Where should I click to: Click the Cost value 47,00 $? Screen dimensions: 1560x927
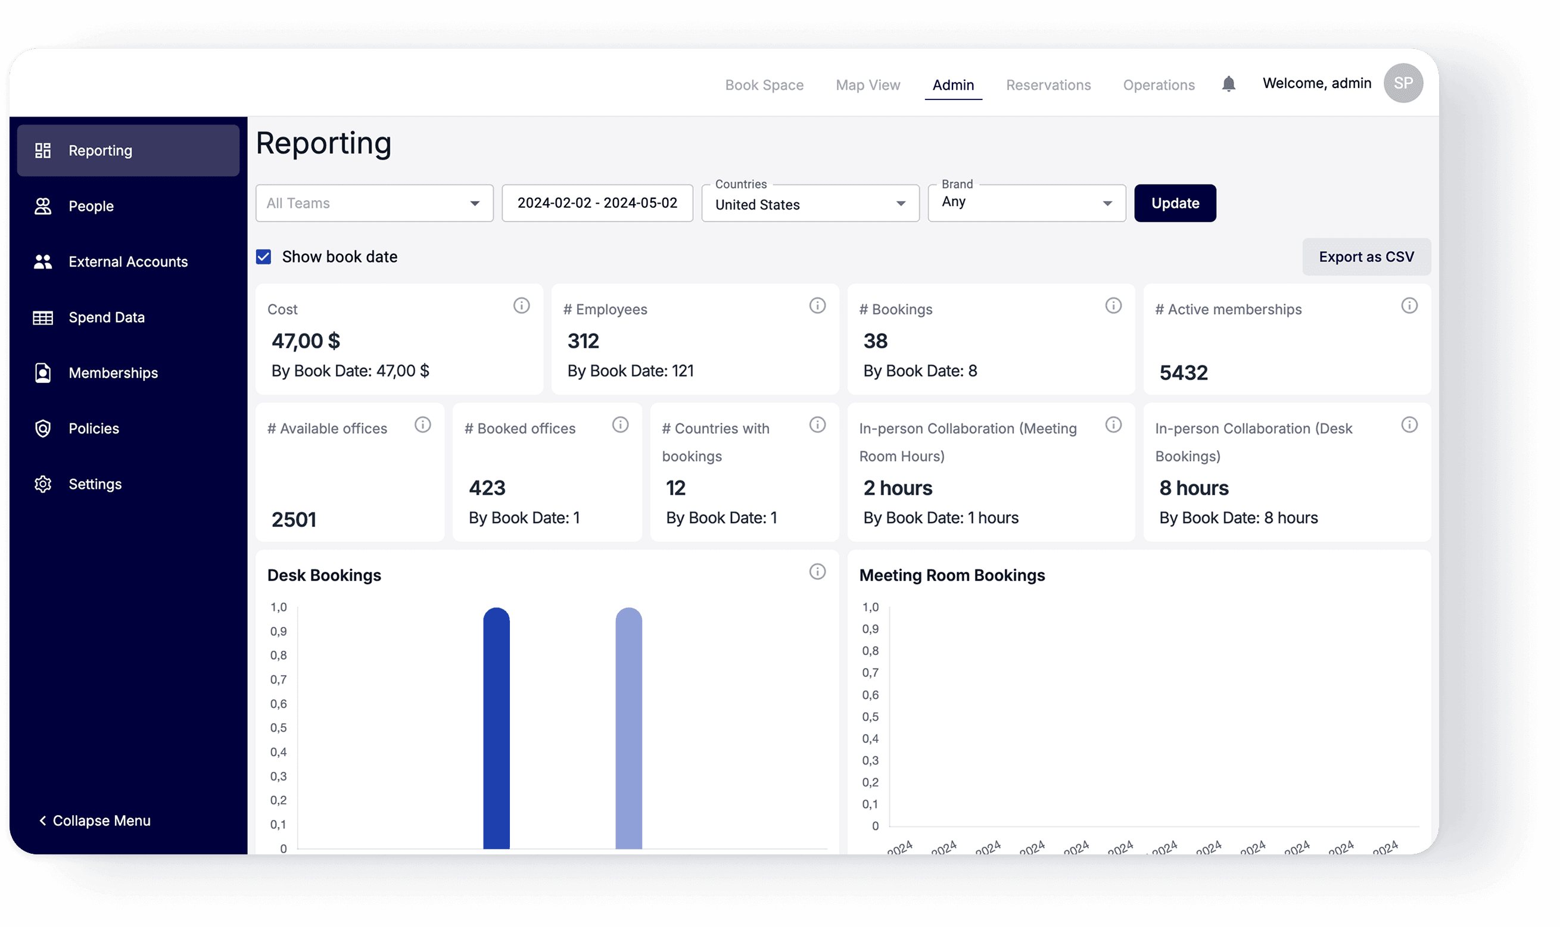(306, 341)
